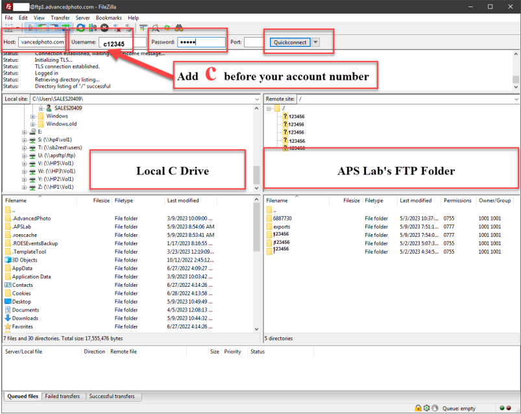Open the Local site path dropdown
The image size is (521, 414).
point(257,99)
